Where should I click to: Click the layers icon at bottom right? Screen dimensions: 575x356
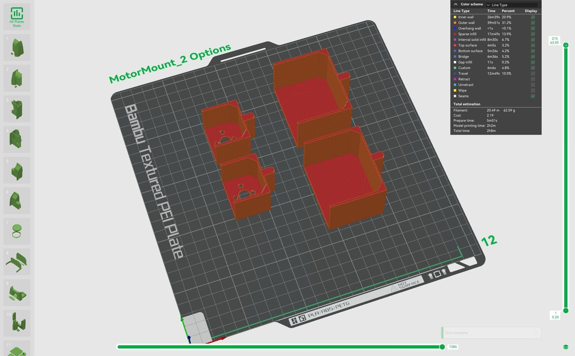tap(566, 347)
